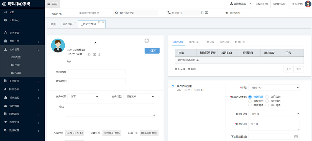Image resolution: width=312 pixels, height=141 pixels.
Task: Click the magnifier icon in 客户快速搜索
Action: click(117, 13)
